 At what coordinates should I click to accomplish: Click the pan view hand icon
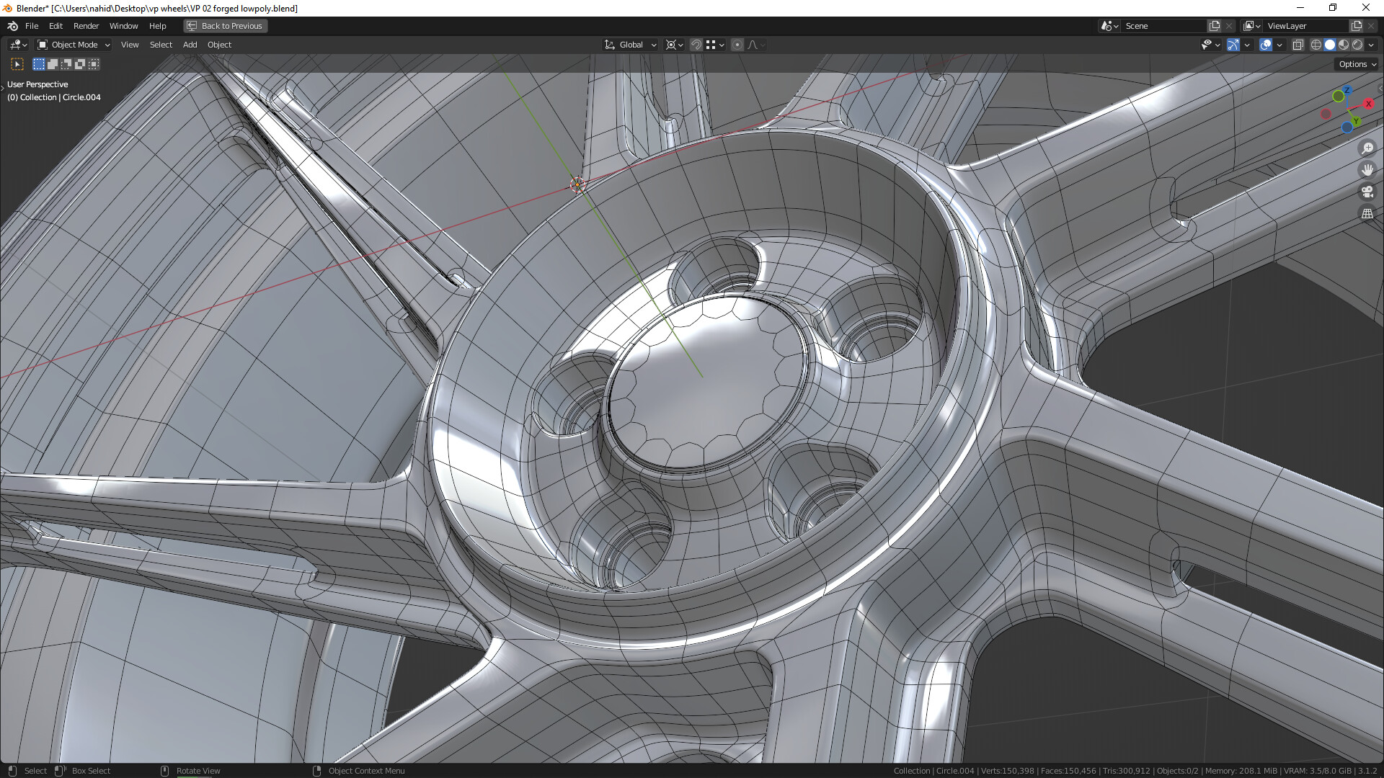point(1367,170)
